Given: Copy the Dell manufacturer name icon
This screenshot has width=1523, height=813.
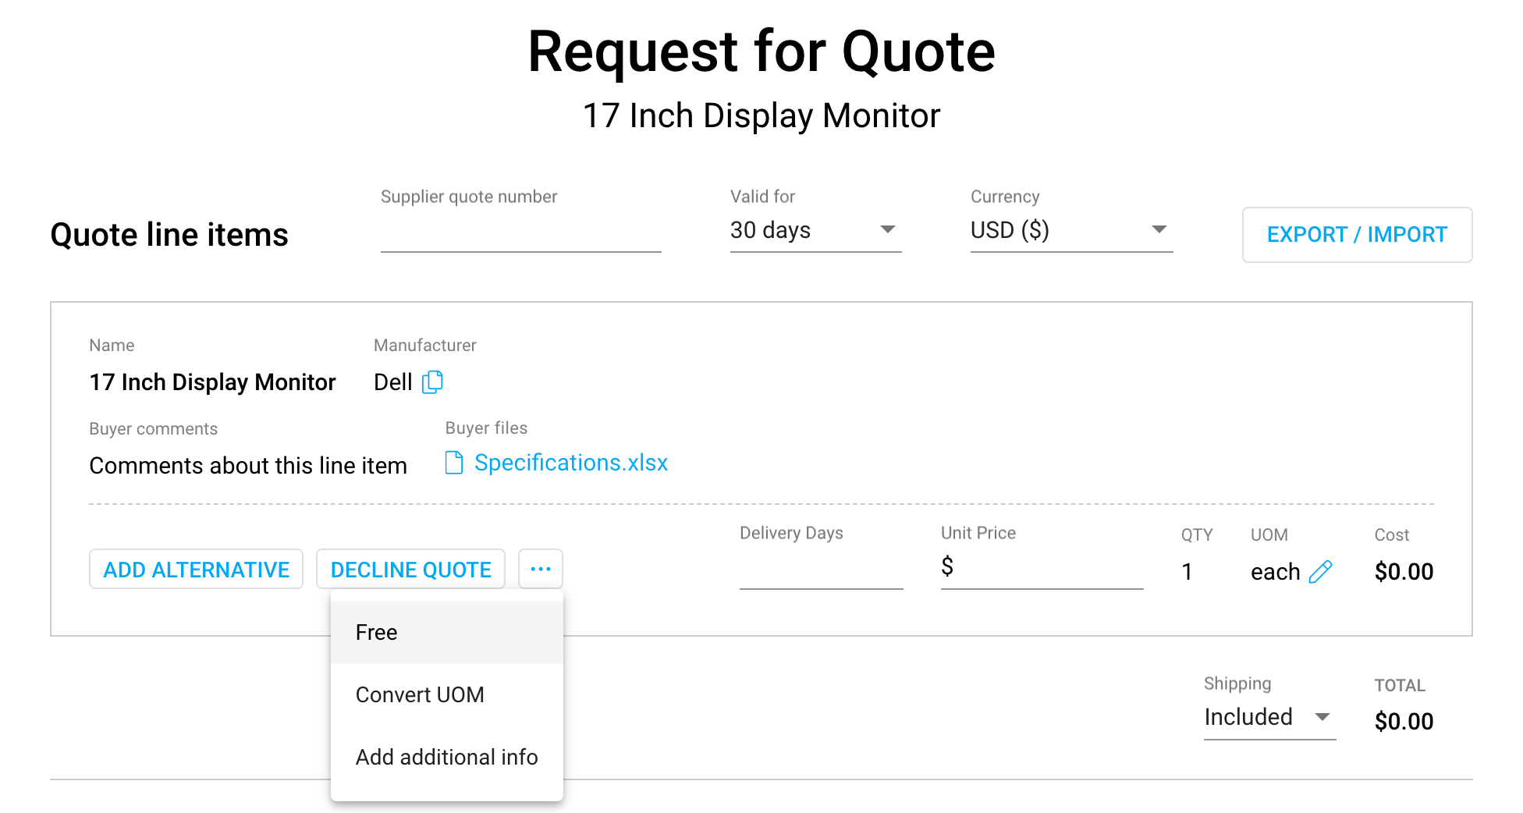Looking at the screenshot, I should click(x=432, y=382).
